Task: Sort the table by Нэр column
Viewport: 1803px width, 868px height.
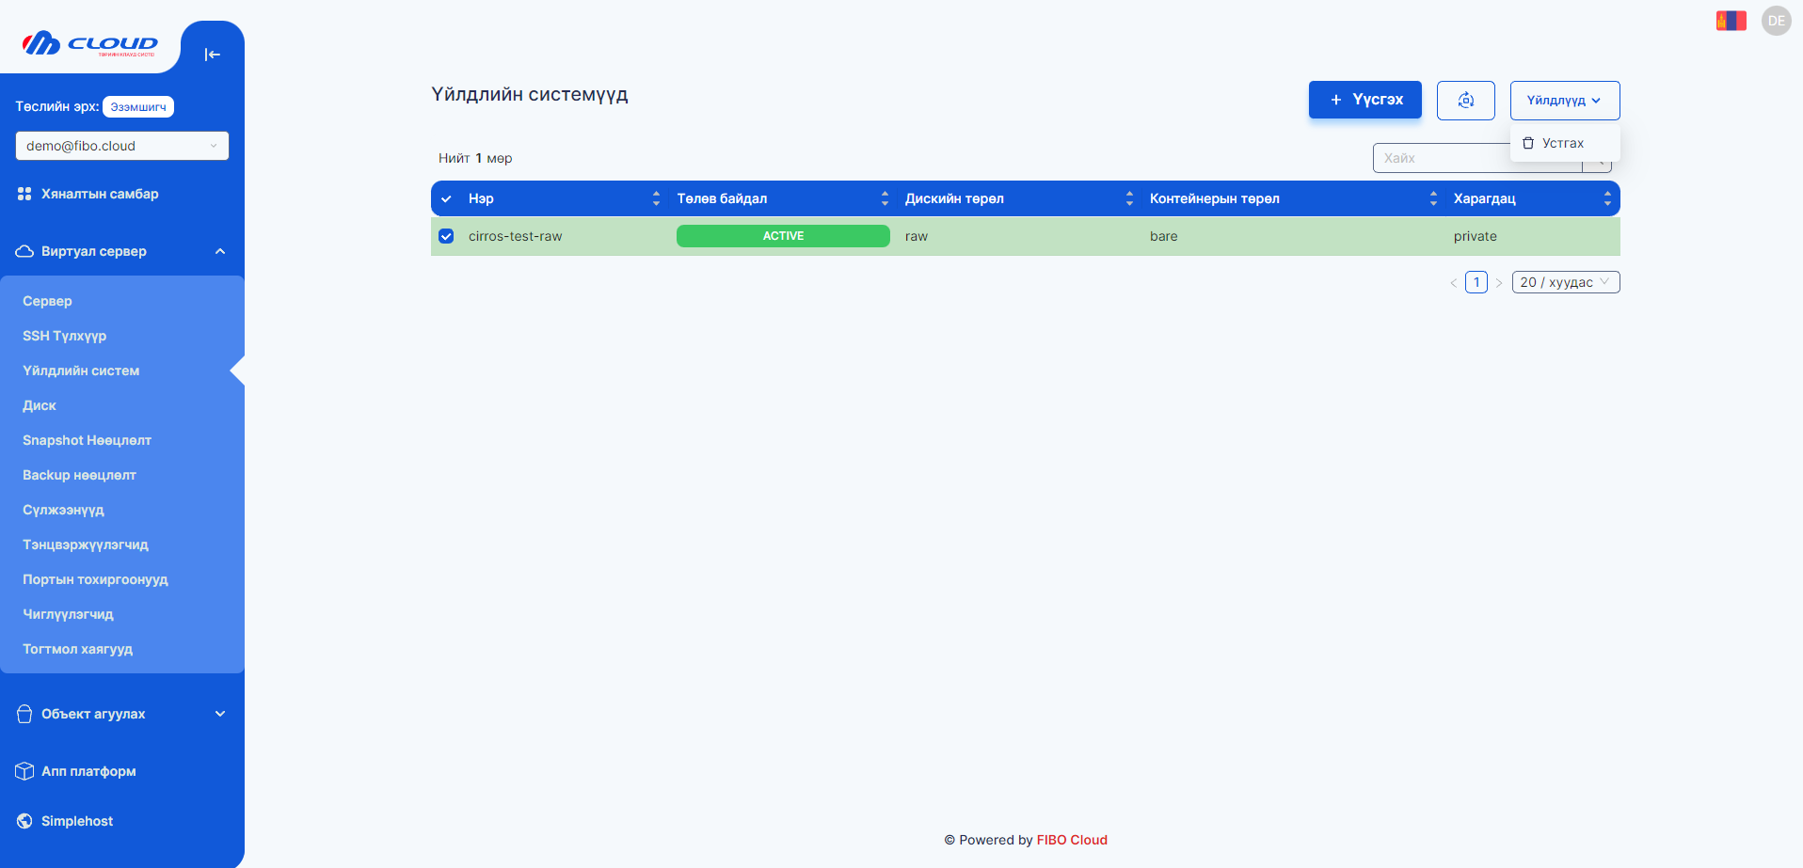Action: click(x=656, y=198)
